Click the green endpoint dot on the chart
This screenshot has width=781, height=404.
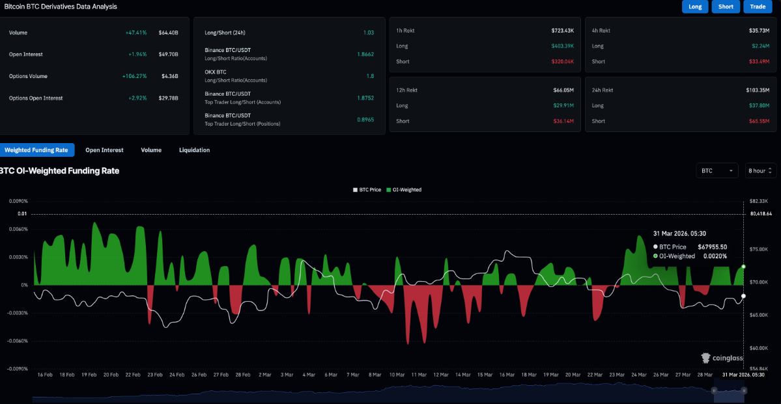coord(743,267)
